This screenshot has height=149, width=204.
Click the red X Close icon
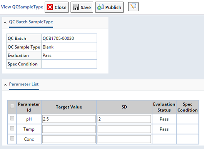tap(50, 7)
